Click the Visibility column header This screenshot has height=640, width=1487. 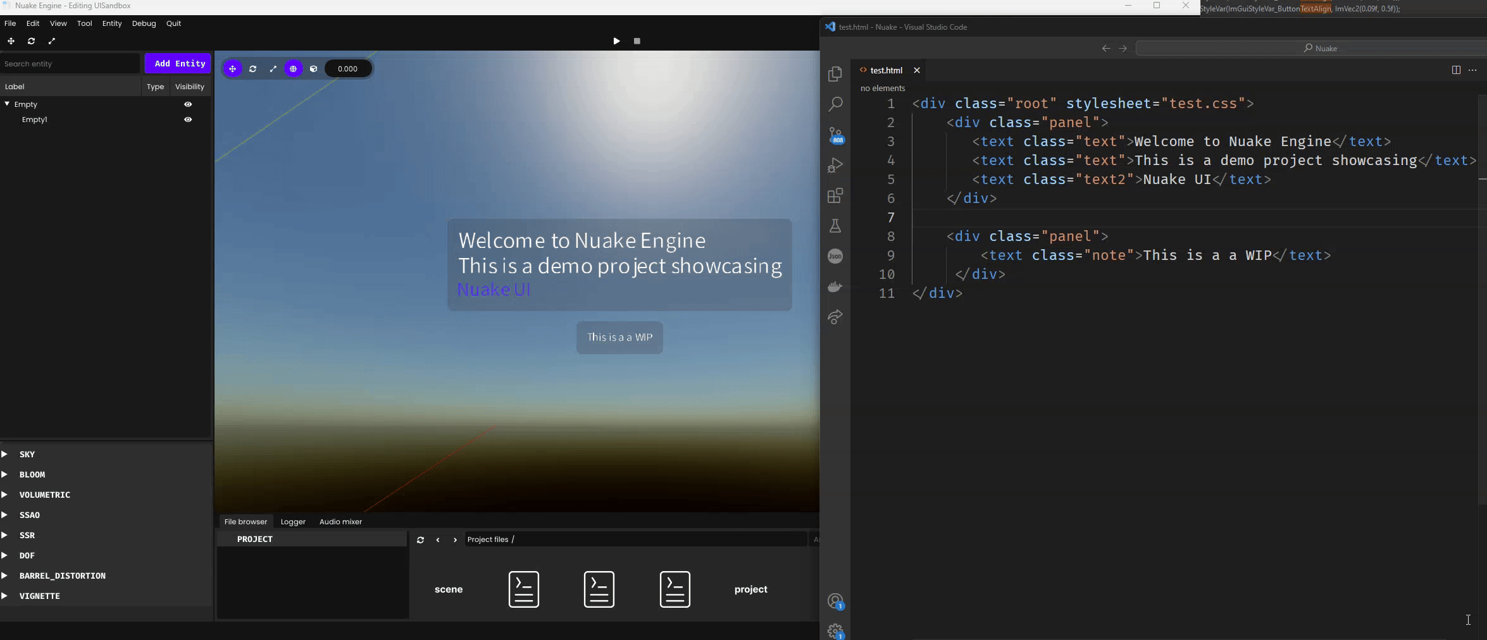click(190, 87)
